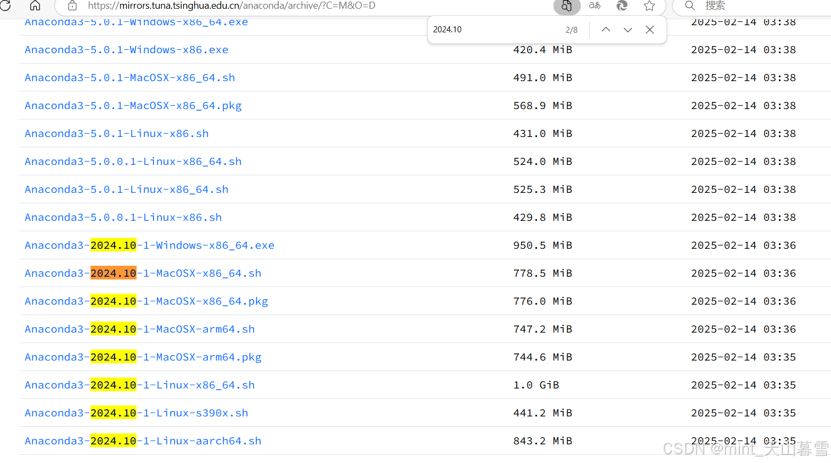Screen dimensions: 831x463
Task: Download Anaconda3-2024.10-1-MacOSX-x86_64.pkg
Action: click(146, 301)
